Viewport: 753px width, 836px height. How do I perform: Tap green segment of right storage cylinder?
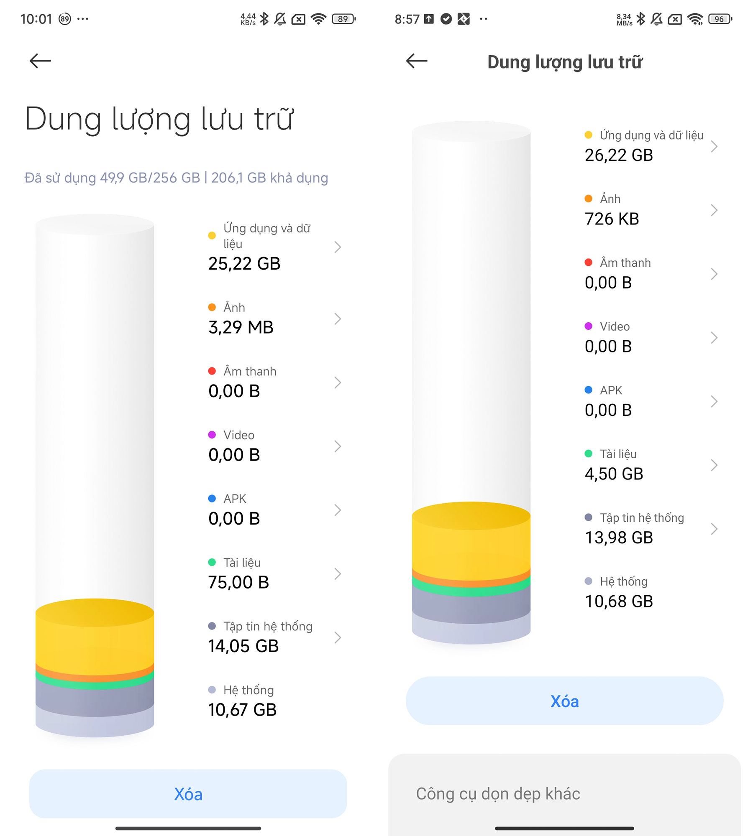471,590
